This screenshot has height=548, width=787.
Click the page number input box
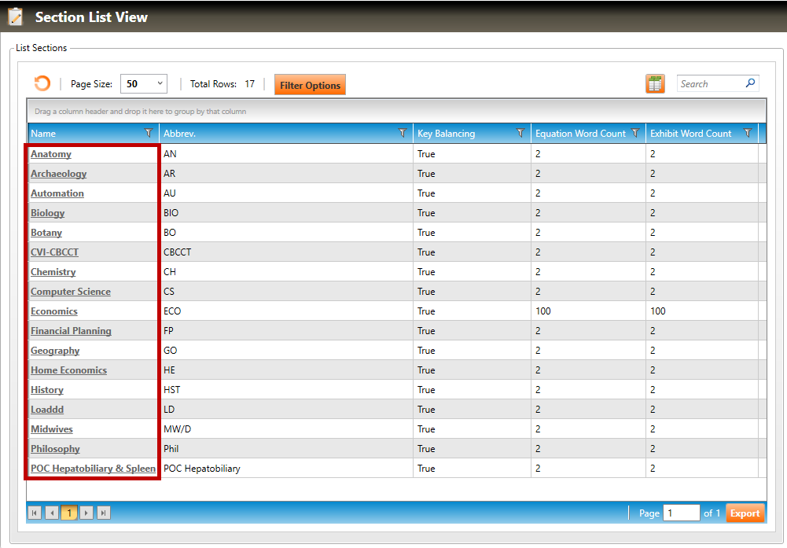coord(681,513)
